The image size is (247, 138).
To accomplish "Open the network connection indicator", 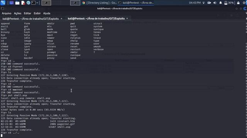I will coord(204,3).
